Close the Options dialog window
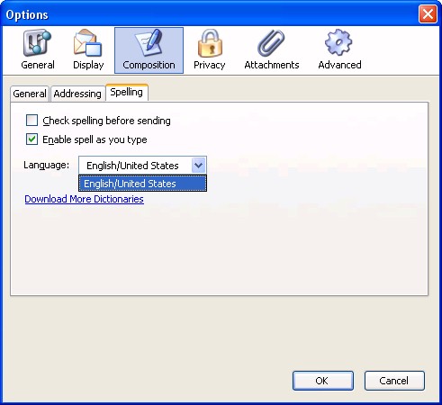This screenshot has height=405, width=442. coord(428,14)
